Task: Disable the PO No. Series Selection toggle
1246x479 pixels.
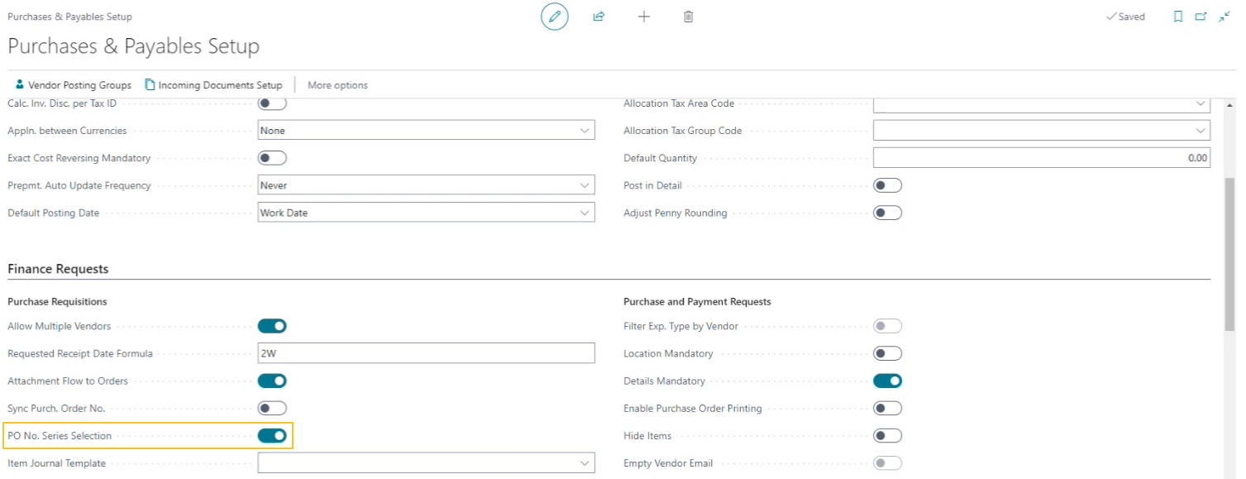Action: click(x=271, y=435)
